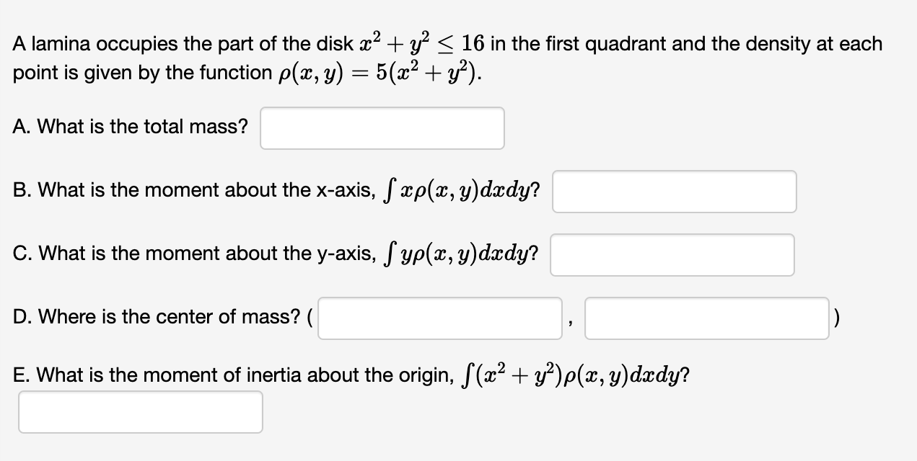Click the question A text label
This screenshot has height=461, width=917.
[130, 126]
